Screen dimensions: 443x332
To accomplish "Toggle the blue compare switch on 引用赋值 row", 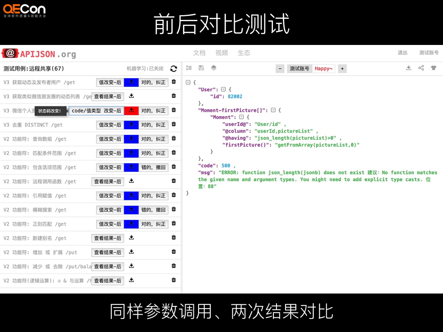I will tap(131, 195).
